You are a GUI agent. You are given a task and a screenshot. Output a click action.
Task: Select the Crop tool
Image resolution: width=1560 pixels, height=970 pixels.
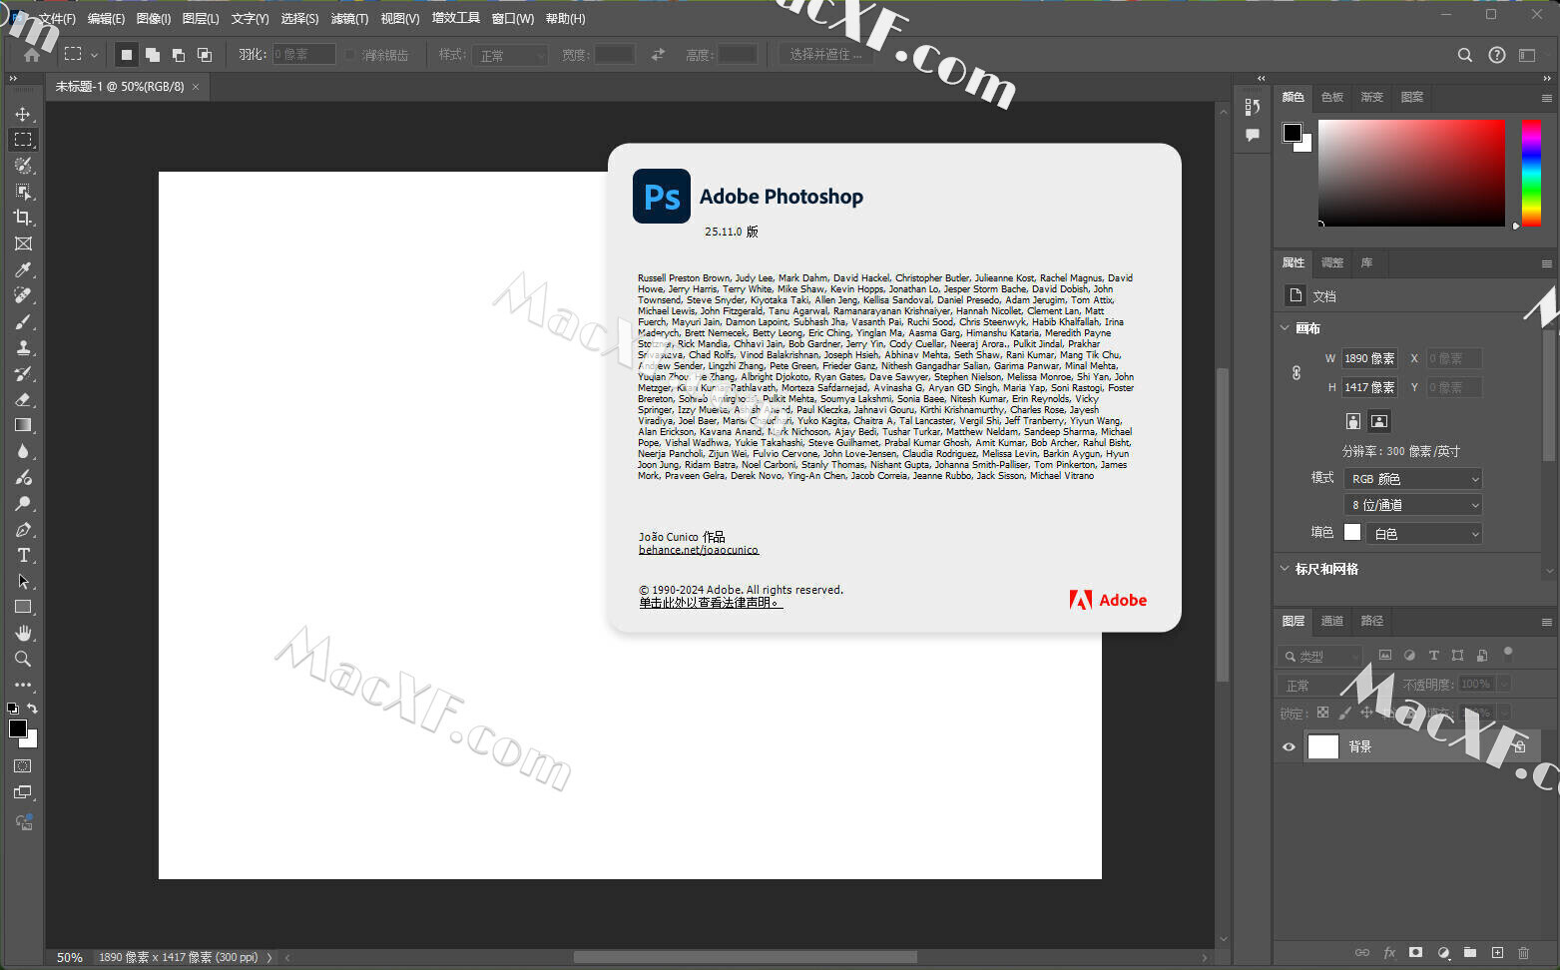pyautogui.click(x=23, y=218)
